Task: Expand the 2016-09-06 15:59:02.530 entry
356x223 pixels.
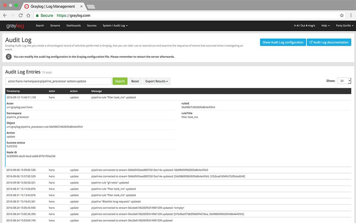Action: tap(178, 170)
